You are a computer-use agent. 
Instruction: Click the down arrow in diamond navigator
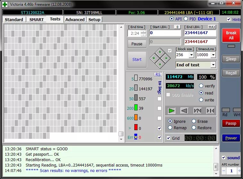160,64
